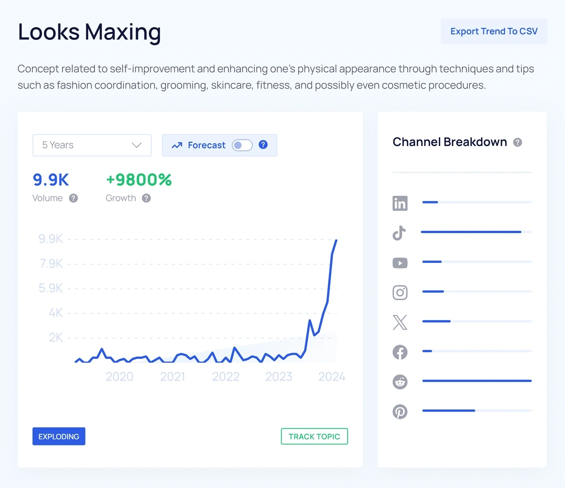This screenshot has height=488, width=565.
Task: Enable the Forecast toggle switch
Action: [x=242, y=145]
